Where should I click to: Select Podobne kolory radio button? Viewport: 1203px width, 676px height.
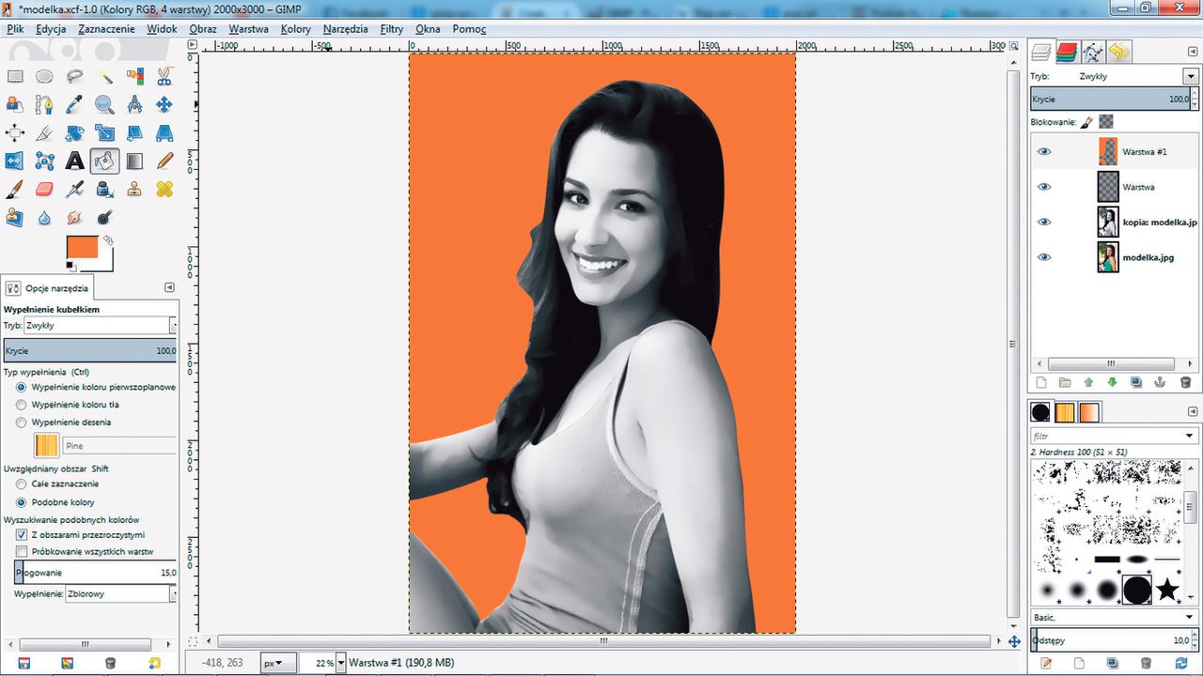(x=22, y=502)
